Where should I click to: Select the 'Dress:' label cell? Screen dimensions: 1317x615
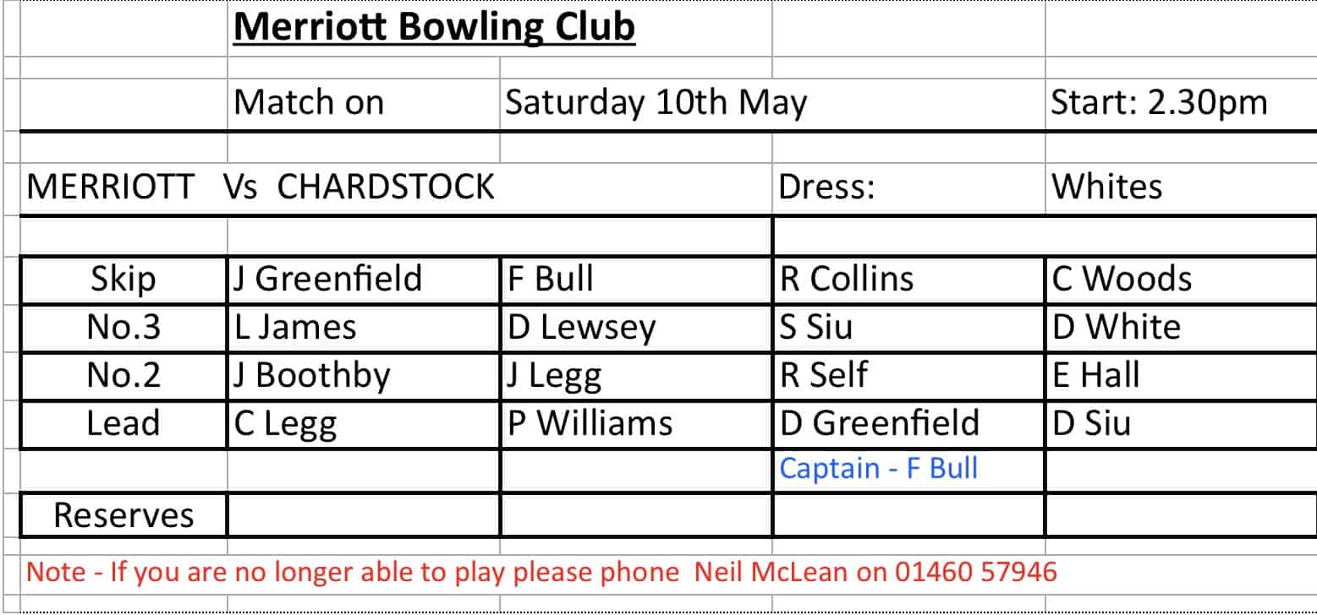click(x=826, y=187)
